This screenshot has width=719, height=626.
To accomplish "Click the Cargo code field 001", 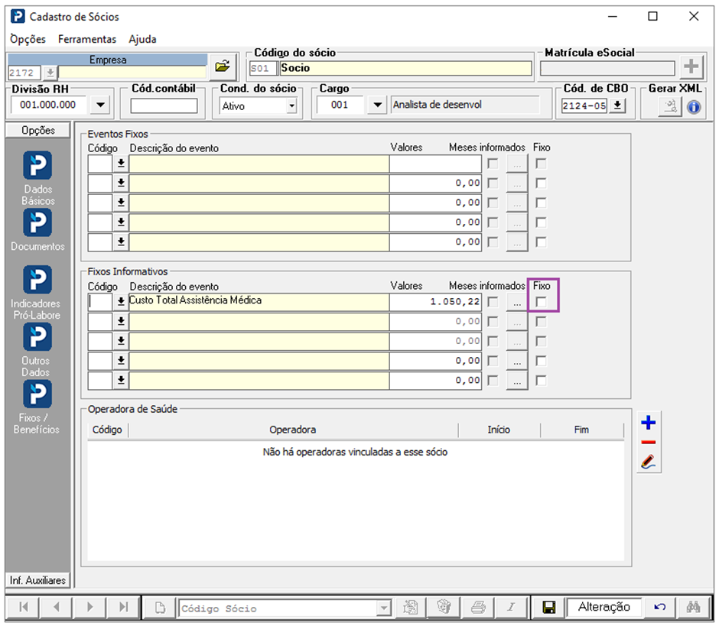I will [340, 105].
